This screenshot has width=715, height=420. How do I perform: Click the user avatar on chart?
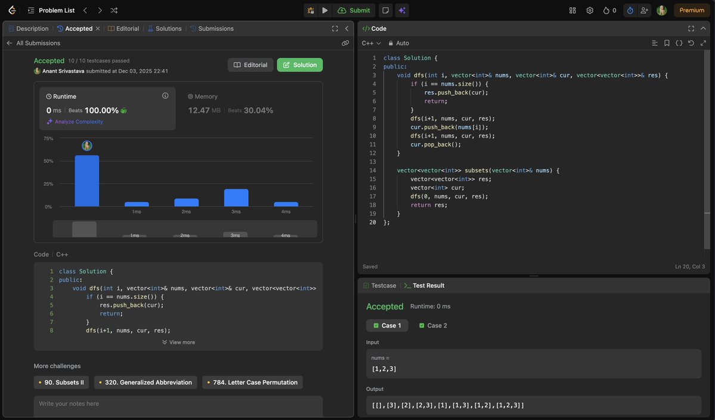click(86, 146)
